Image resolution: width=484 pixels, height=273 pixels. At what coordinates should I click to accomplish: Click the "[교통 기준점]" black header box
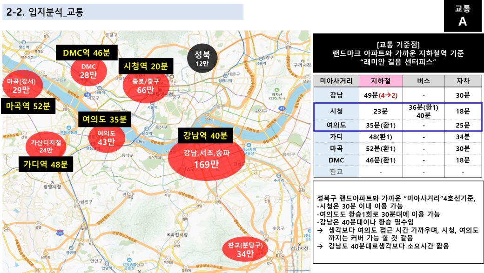coord(398,53)
